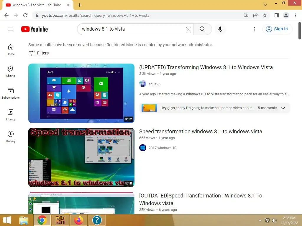
Task: Open the taskbar clock showing 2:36 PM
Action: [x=289, y=220]
